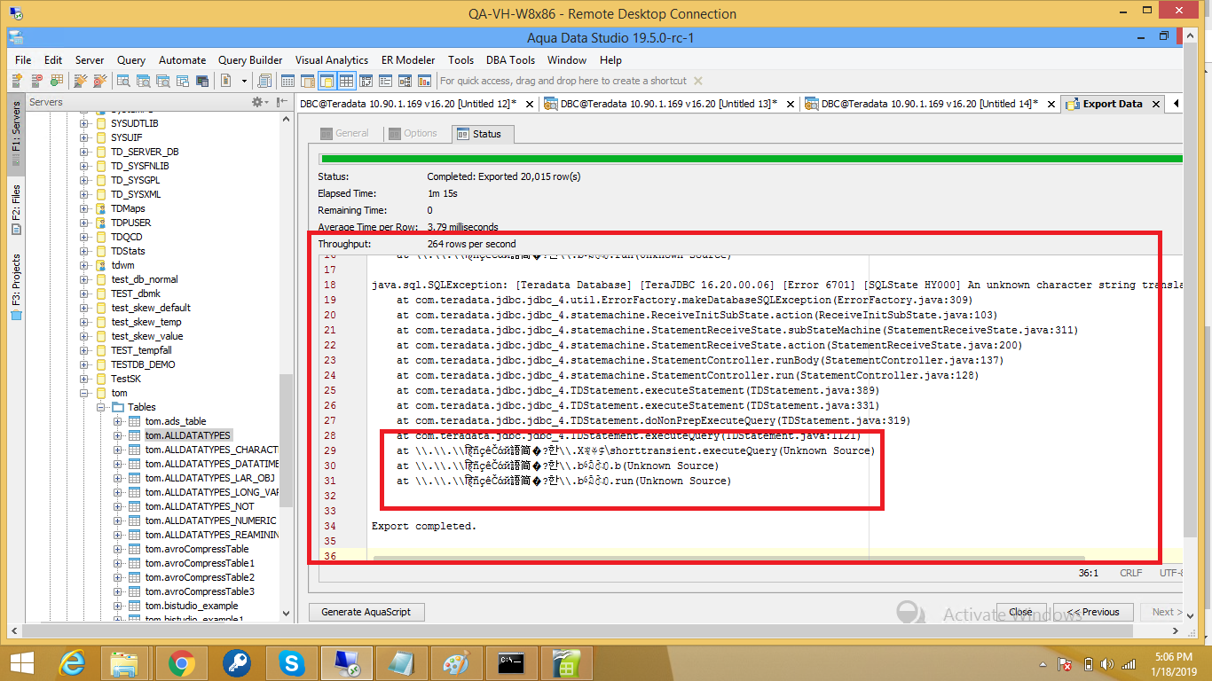This screenshot has width=1212, height=681.
Task: Expand the TDStats database node
Action: (x=84, y=251)
